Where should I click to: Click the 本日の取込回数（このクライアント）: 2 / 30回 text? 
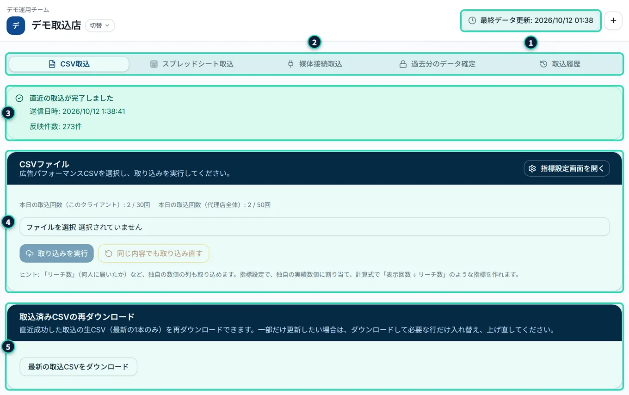point(85,204)
